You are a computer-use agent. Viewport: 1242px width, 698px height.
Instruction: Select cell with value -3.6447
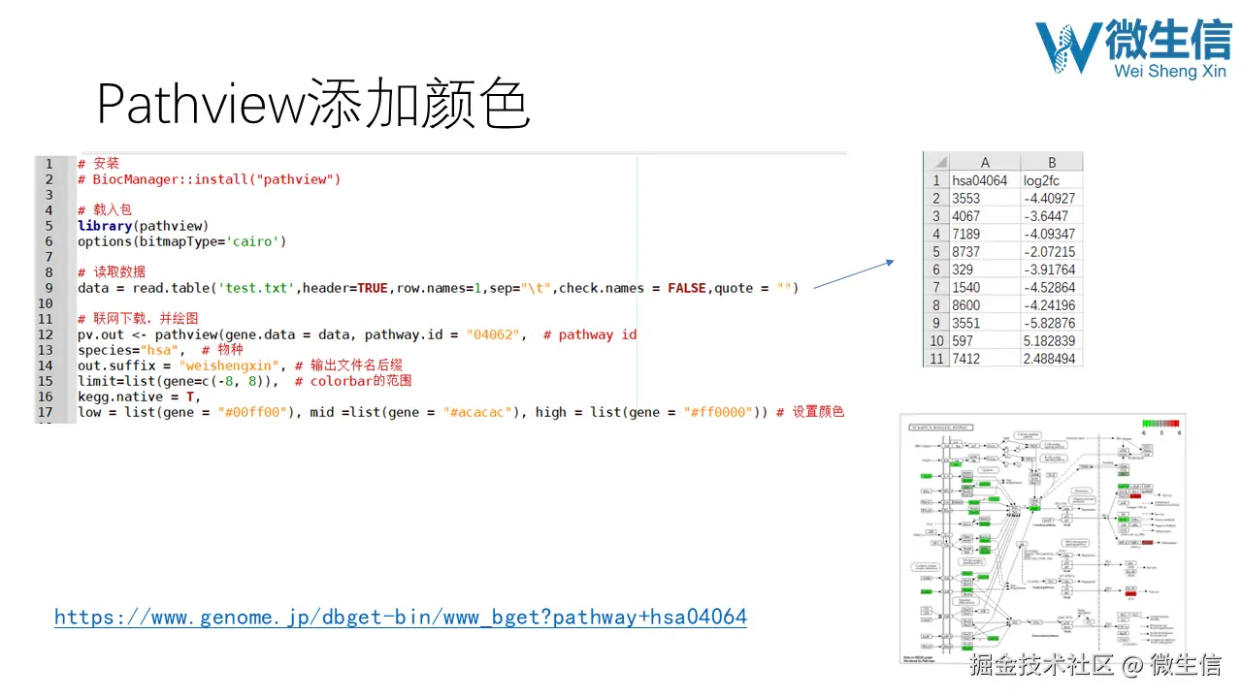click(1052, 216)
